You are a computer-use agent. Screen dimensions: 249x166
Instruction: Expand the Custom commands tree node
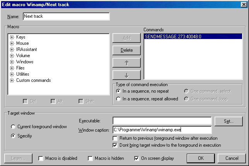[12, 81]
